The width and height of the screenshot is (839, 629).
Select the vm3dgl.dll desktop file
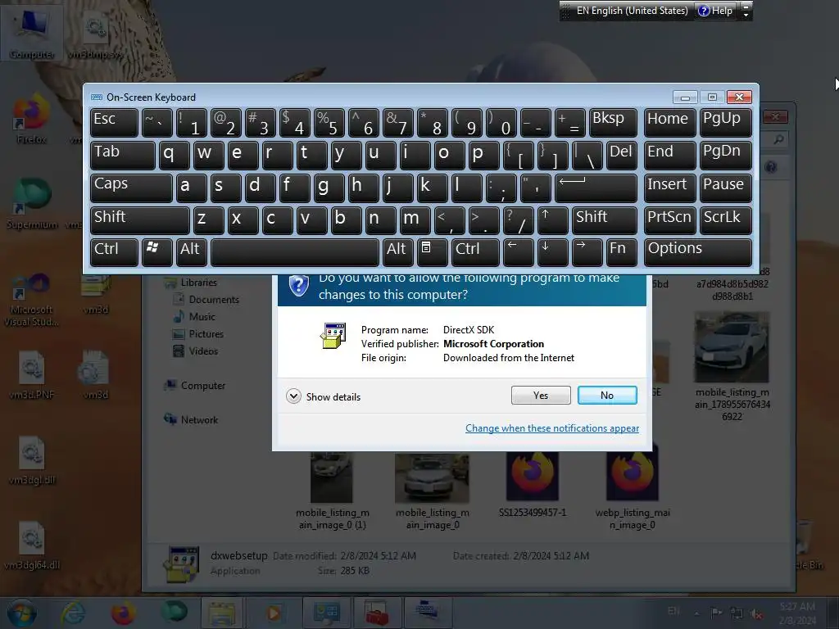[32, 461]
